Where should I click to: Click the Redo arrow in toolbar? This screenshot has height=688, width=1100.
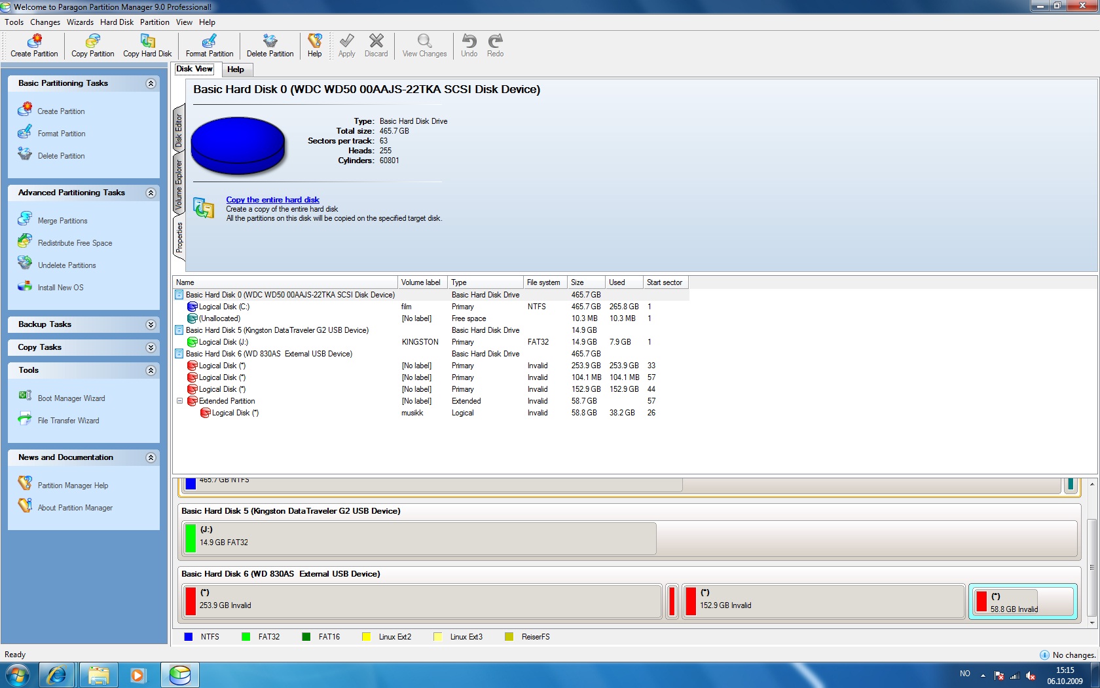point(496,45)
